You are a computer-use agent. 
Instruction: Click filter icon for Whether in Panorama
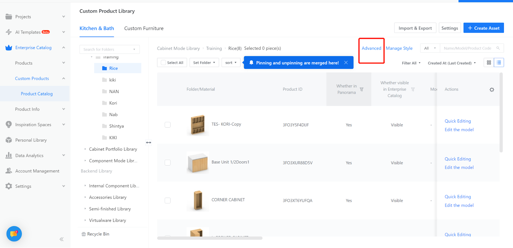point(362,90)
